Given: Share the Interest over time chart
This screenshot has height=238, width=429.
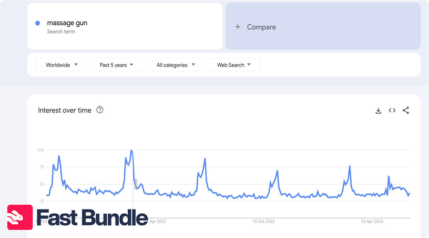Looking at the screenshot, I should (x=406, y=110).
